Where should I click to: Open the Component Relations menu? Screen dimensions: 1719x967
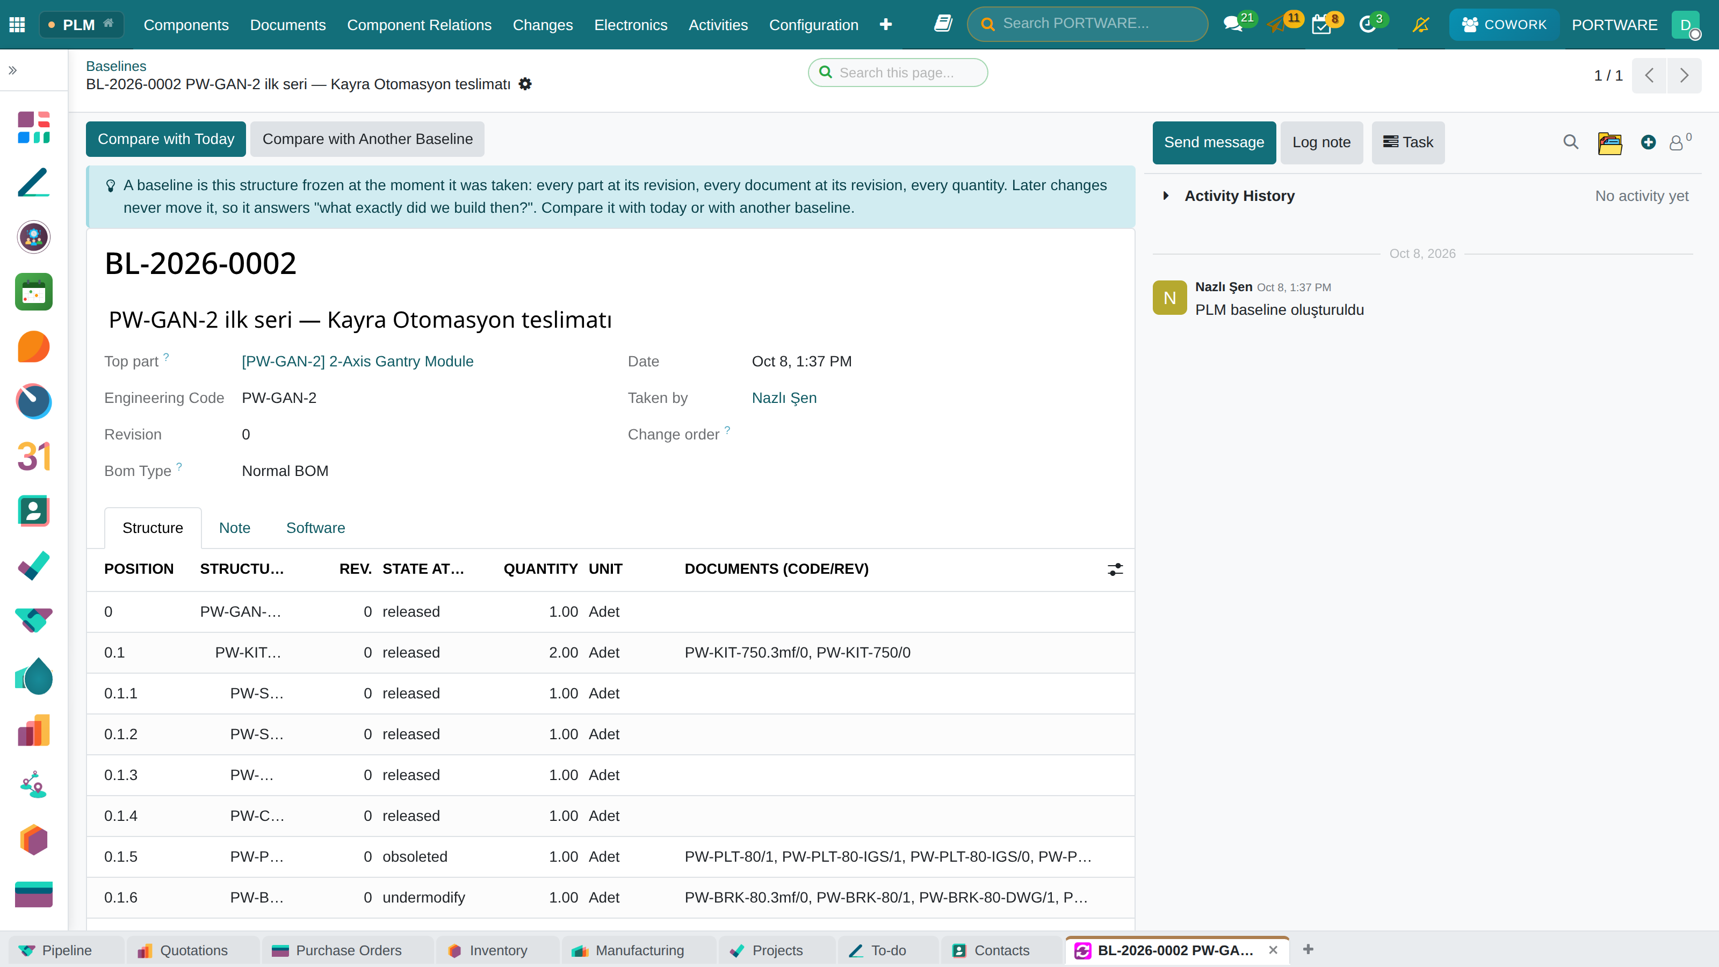[x=419, y=25]
